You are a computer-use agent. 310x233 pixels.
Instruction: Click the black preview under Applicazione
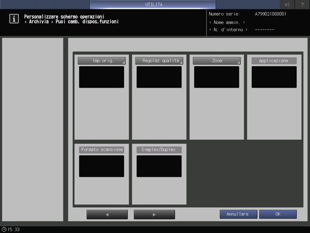click(274, 77)
